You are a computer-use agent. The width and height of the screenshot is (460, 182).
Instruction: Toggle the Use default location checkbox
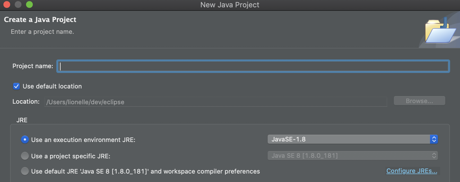(x=16, y=86)
